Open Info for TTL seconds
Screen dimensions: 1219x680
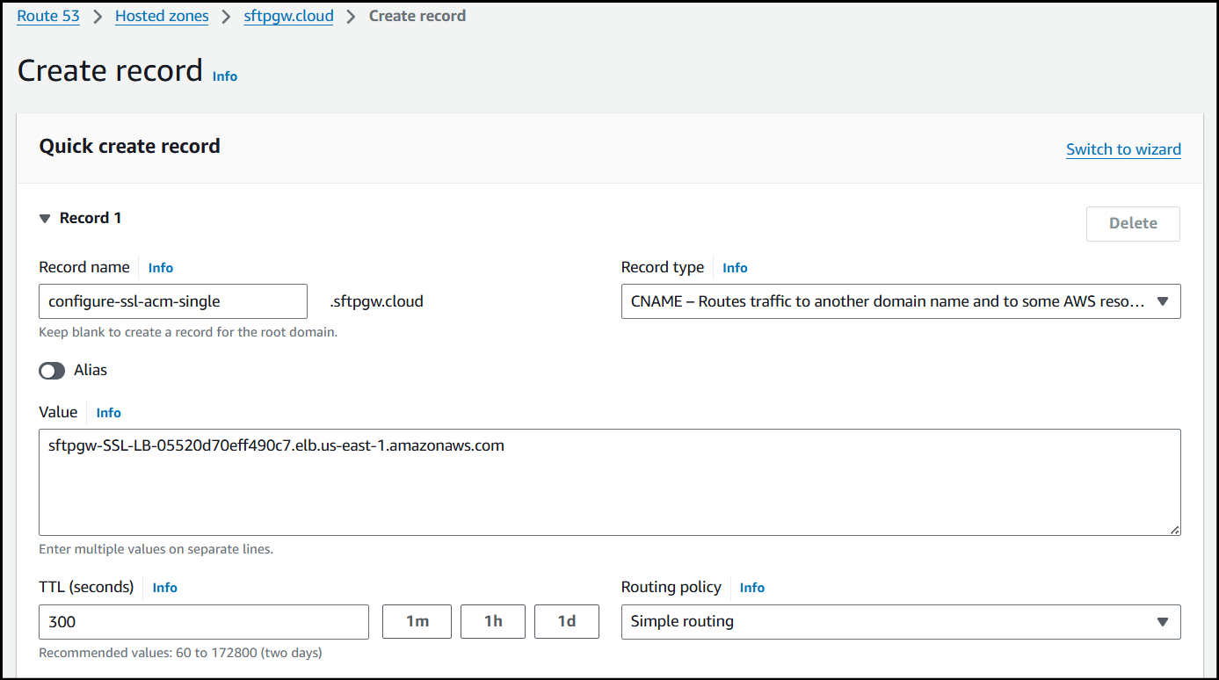click(165, 588)
